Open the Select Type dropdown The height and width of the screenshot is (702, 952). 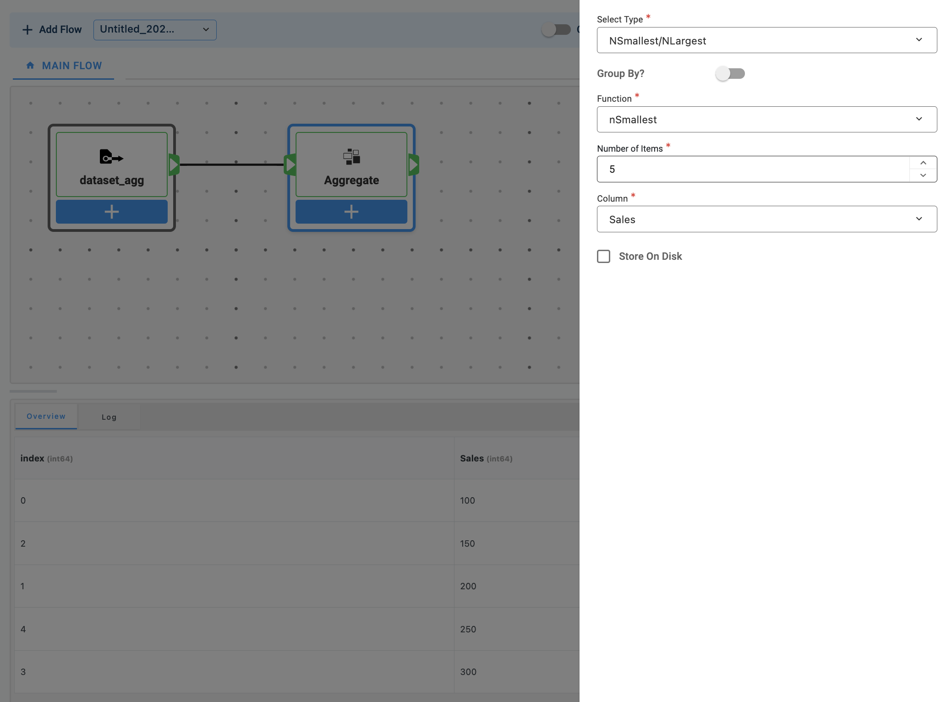[766, 40]
